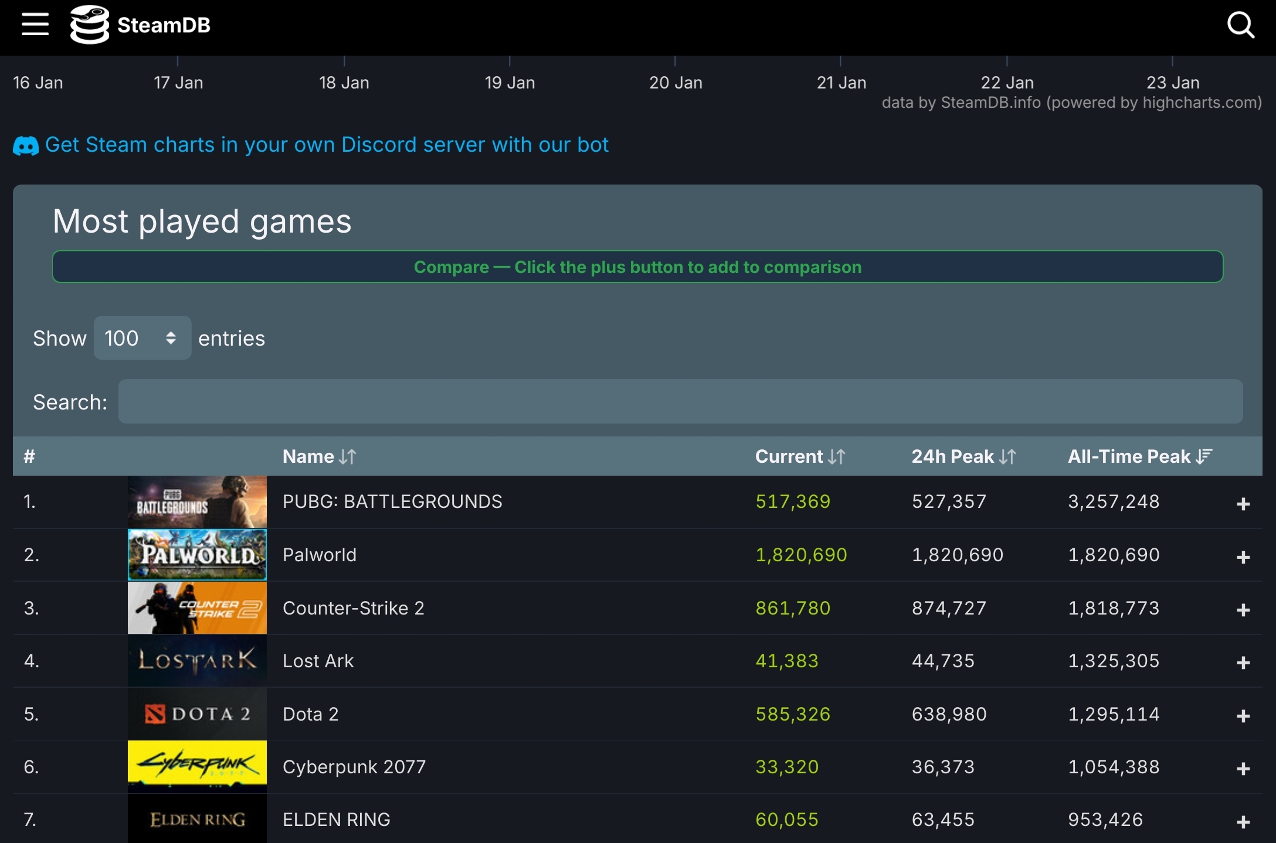
Task: Add ELDEN RING to comparison
Action: [1243, 822]
